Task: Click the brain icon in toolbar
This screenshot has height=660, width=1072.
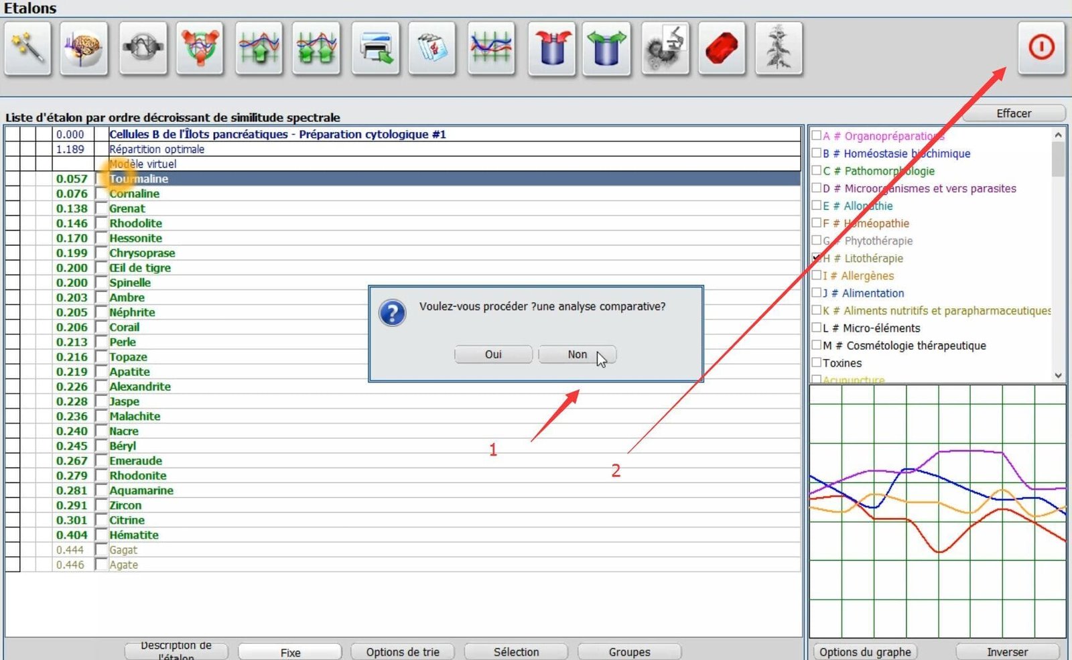Action: tap(84, 48)
